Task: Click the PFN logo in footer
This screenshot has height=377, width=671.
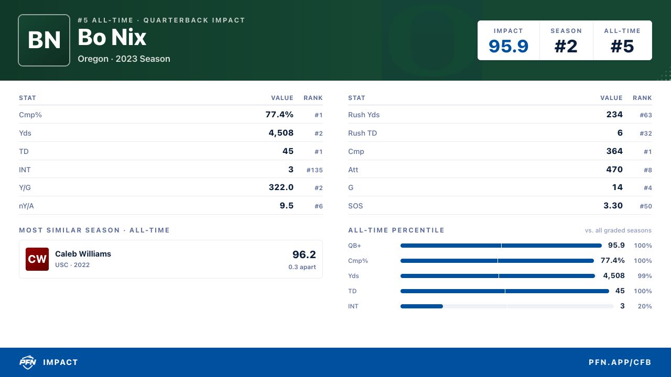Action: [27, 362]
